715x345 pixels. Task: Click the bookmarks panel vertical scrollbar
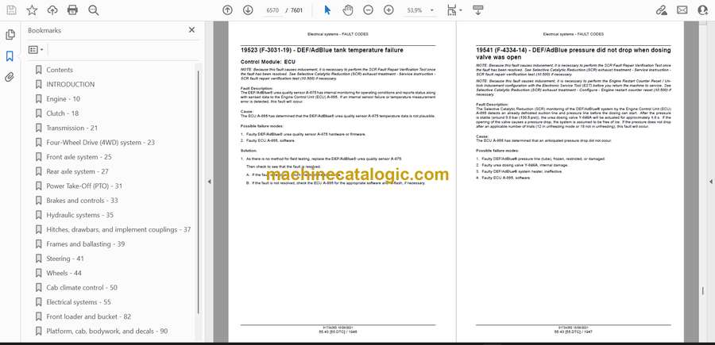(x=199, y=191)
